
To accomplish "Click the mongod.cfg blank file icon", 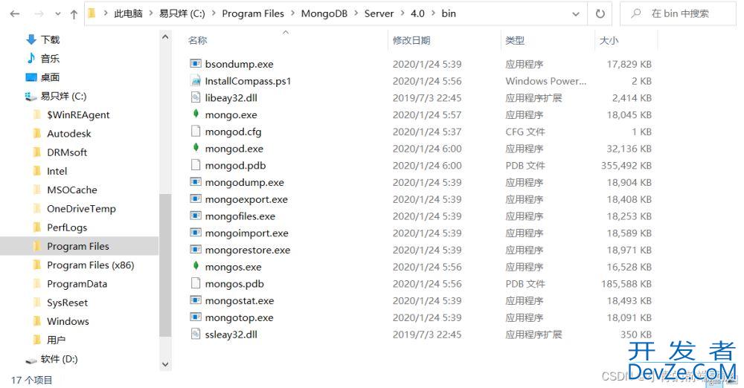I will (x=196, y=132).
